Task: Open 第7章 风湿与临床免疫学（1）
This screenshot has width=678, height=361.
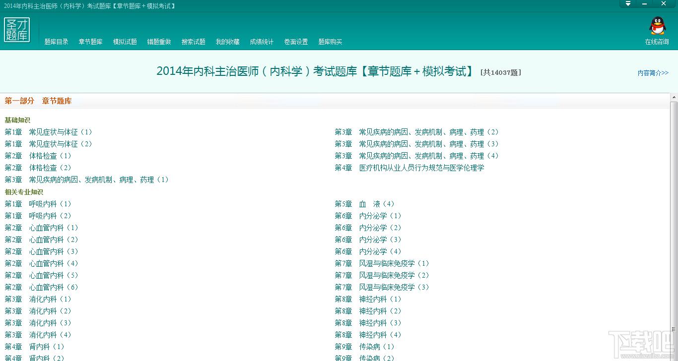Action: [x=382, y=263]
